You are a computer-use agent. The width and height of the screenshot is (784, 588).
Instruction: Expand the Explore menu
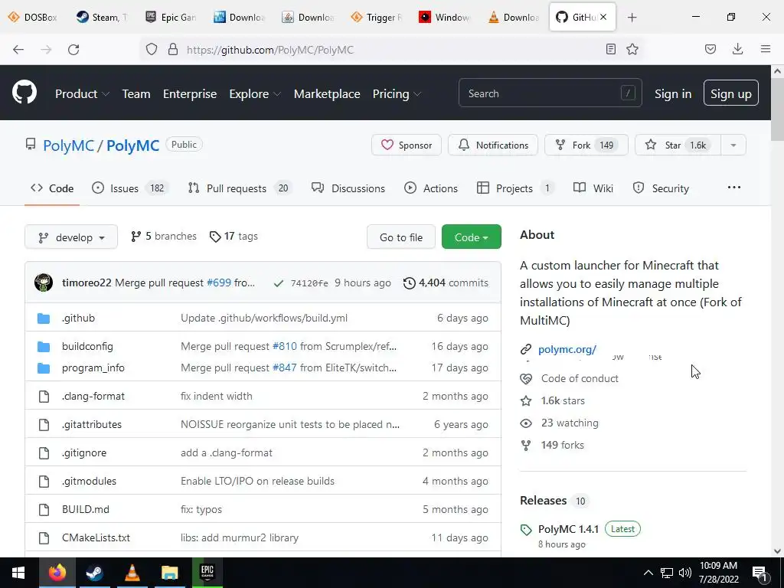point(255,93)
